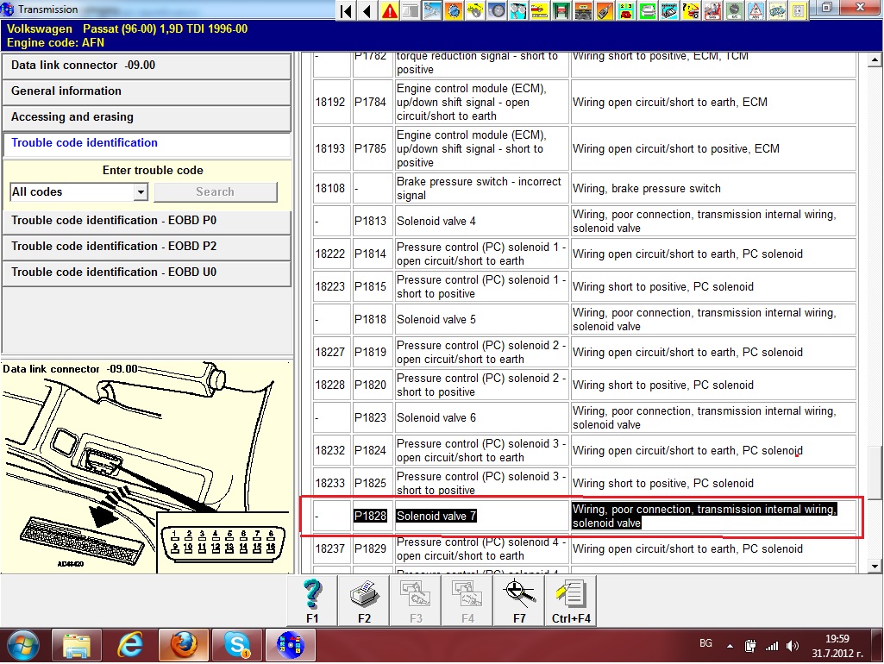The image size is (884, 664).
Task: Show hidden system tray icons arrow
Action: 730,645
